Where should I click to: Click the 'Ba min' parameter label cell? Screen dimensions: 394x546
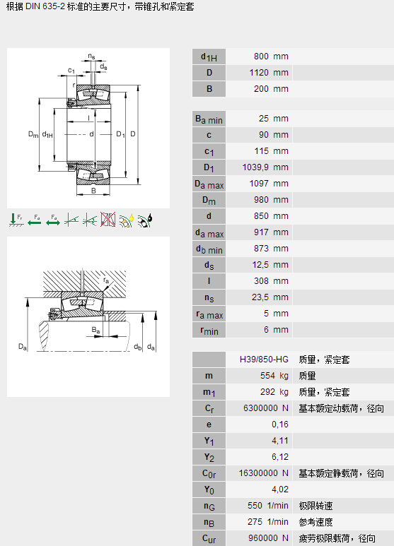click(209, 119)
